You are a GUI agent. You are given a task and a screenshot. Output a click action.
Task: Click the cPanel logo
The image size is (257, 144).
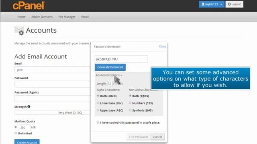[29, 5]
